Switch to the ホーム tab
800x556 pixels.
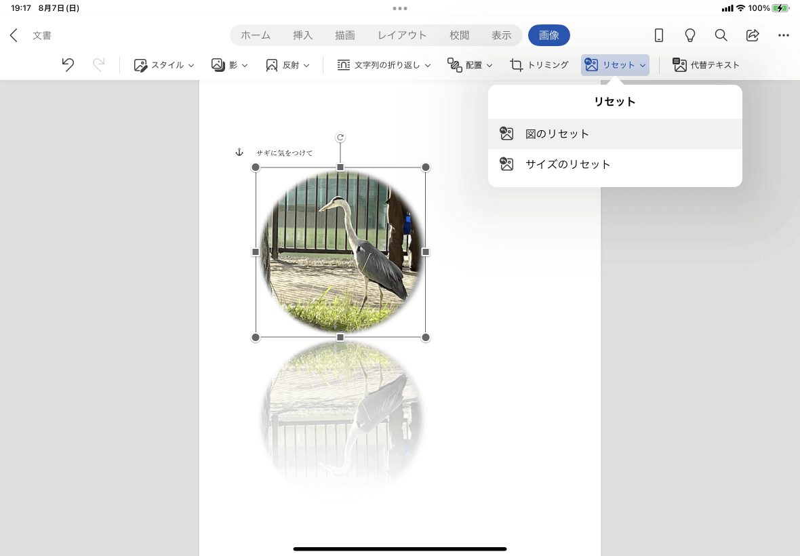click(256, 35)
